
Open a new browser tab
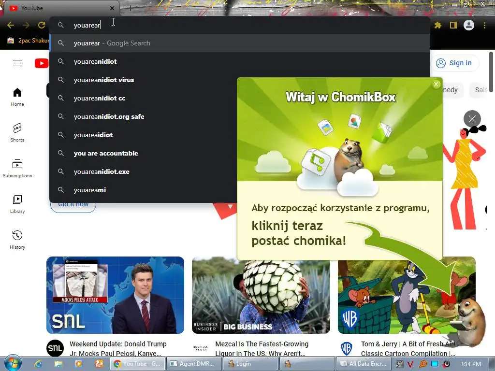tap(131, 8)
